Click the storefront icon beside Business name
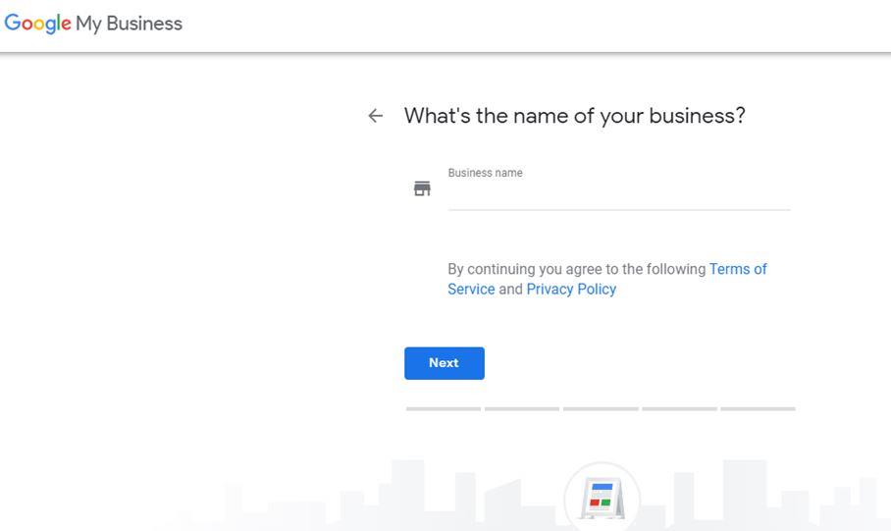 point(422,188)
